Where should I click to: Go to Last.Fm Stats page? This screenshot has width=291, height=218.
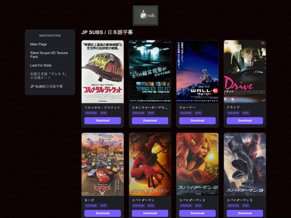[x=41, y=66]
